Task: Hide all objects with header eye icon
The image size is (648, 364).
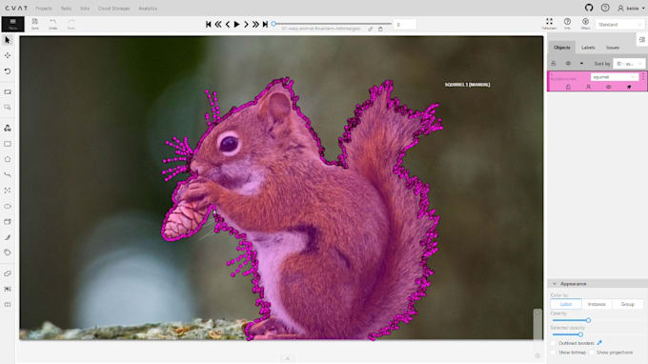Action: 568,64
